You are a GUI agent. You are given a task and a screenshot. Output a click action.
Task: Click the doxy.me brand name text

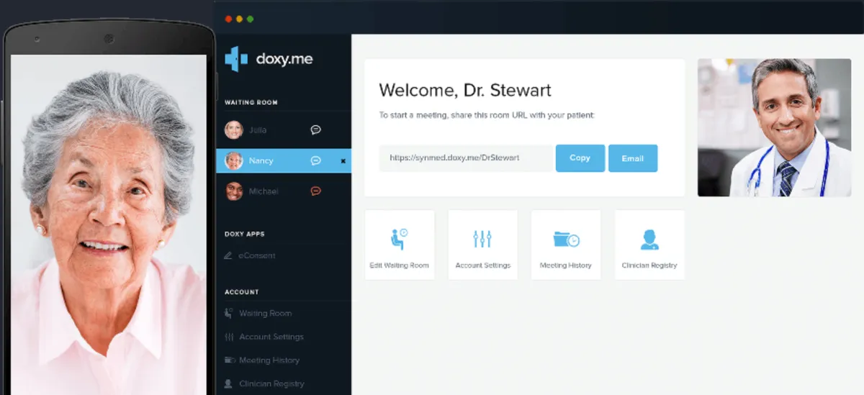pos(284,59)
